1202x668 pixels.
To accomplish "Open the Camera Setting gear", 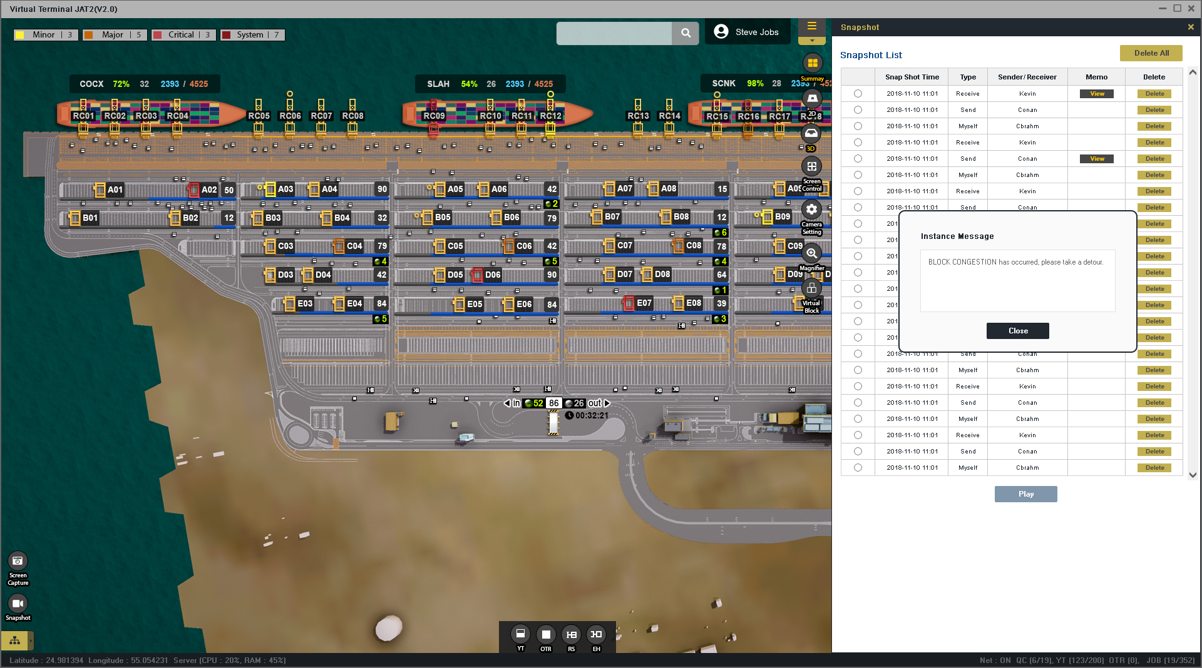I will tap(812, 210).
